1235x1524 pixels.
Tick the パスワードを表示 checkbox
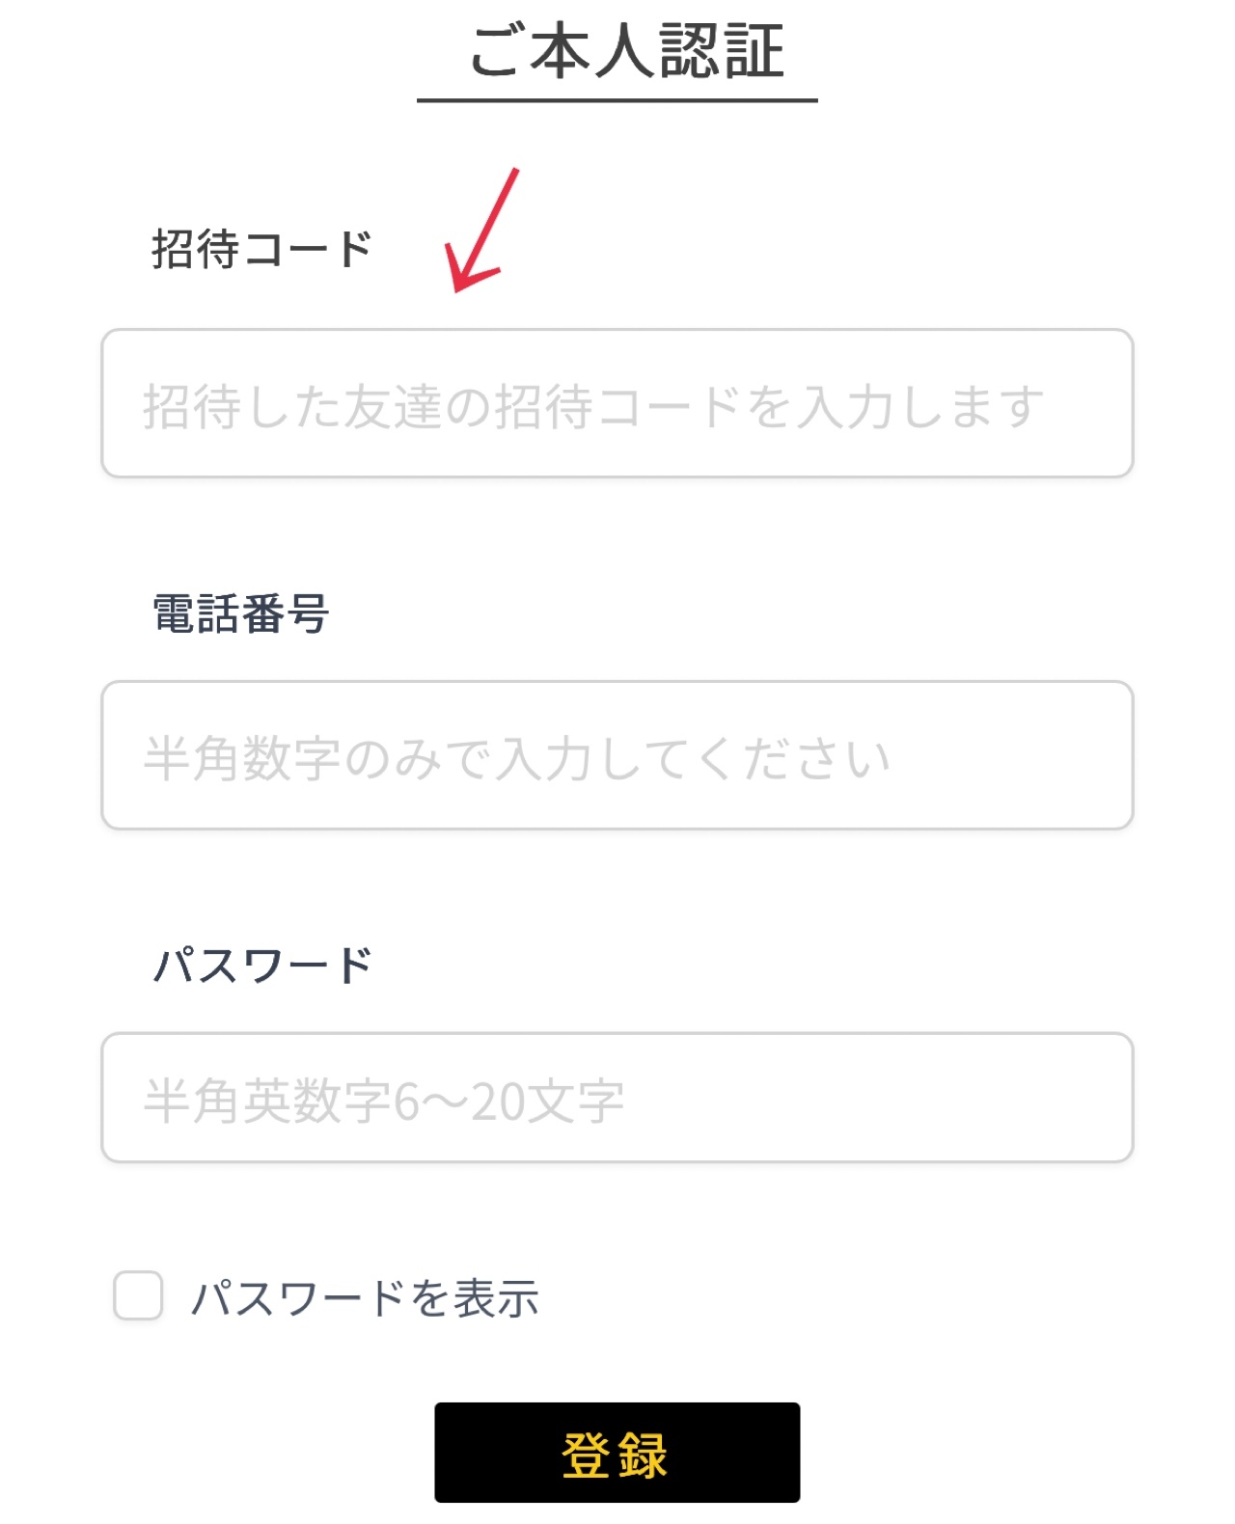pyautogui.click(x=138, y=1295)
